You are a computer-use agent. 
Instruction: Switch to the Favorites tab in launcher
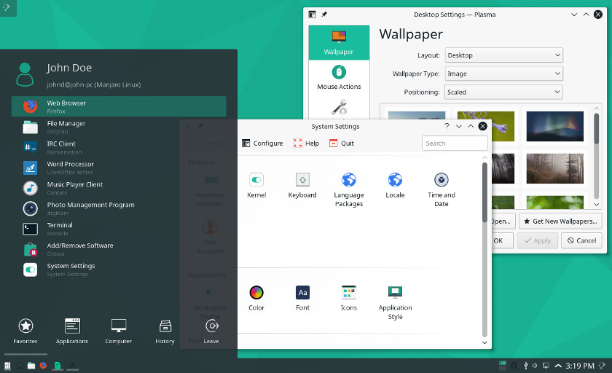pyautogui.click(x=25, y=331)
